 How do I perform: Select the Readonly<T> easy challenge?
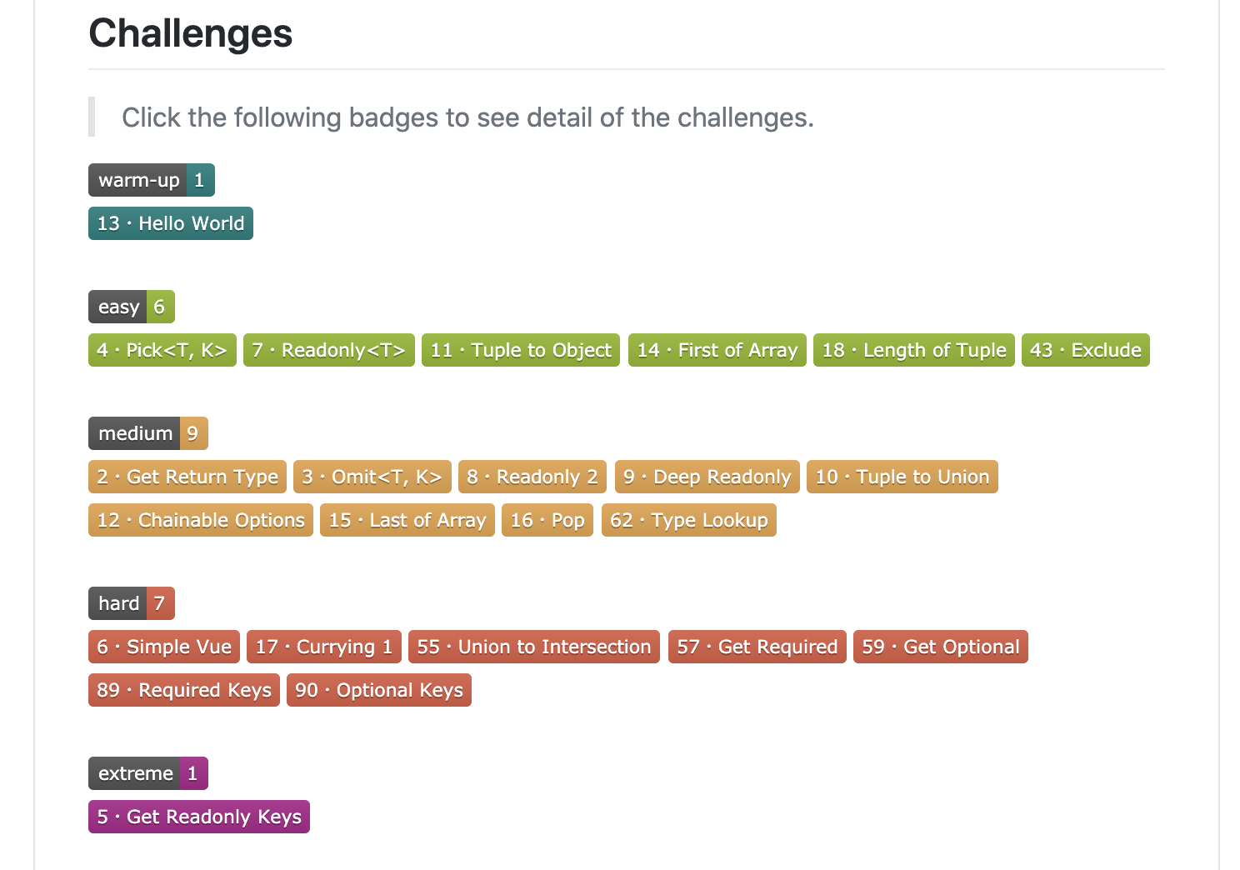tap(329, 350)
